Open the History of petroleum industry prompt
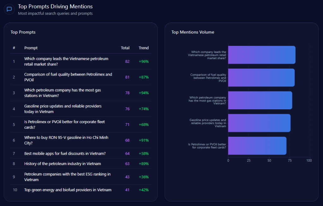This screenshot has width=323, height=206. [x=62, y=163]
